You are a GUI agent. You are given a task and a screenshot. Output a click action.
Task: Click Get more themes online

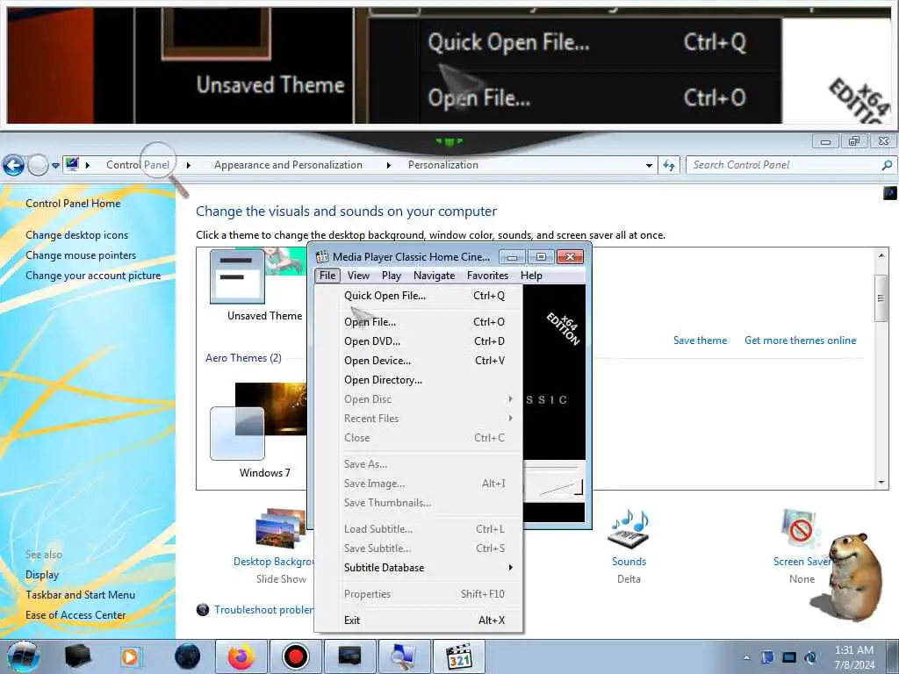click(x=800, y=341)
